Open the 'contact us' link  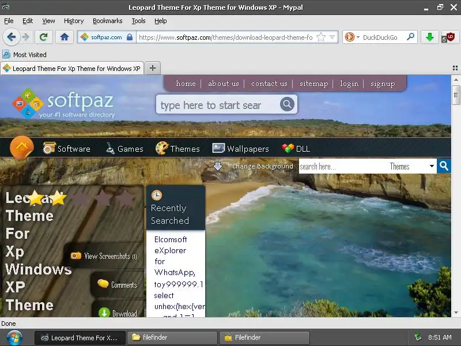(x=269, y=84)
